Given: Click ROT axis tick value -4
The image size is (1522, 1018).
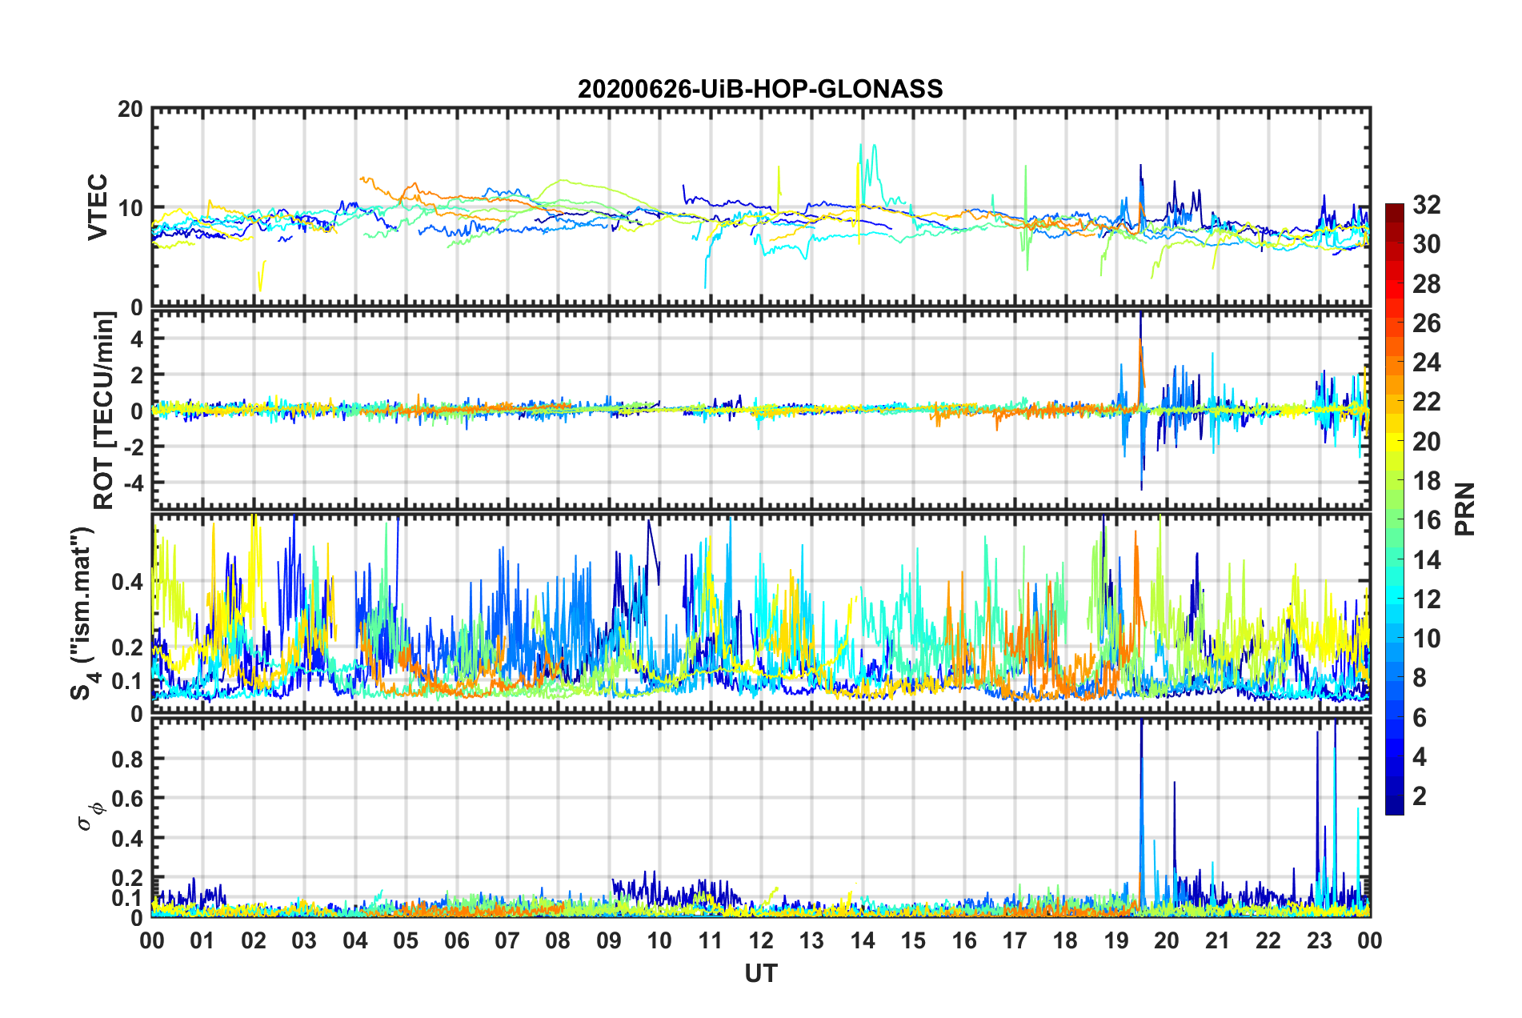Looking at the screenshot, I should pos(133,483).
